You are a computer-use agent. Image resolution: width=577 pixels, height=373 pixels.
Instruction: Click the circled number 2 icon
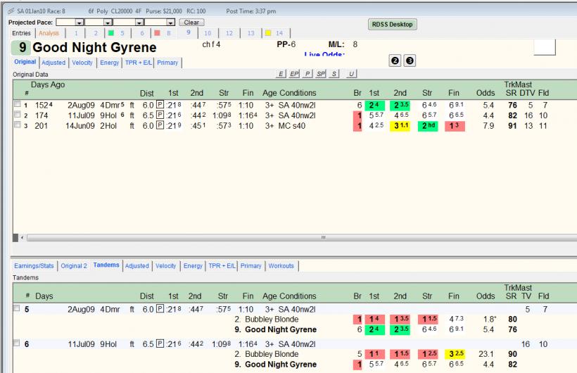click(x=395, y=61)
